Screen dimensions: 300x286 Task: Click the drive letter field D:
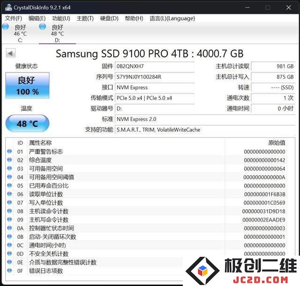click(155, 108)
